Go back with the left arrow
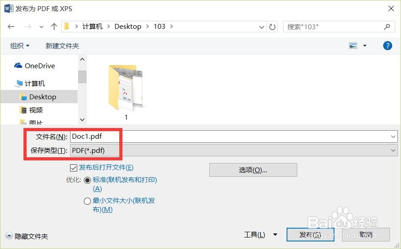This screenshot has width=401, height=249. point(11,27)
